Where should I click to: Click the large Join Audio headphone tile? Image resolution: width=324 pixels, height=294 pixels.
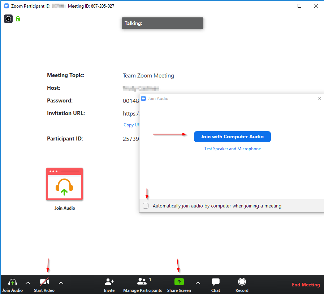(x=64, y=184)
